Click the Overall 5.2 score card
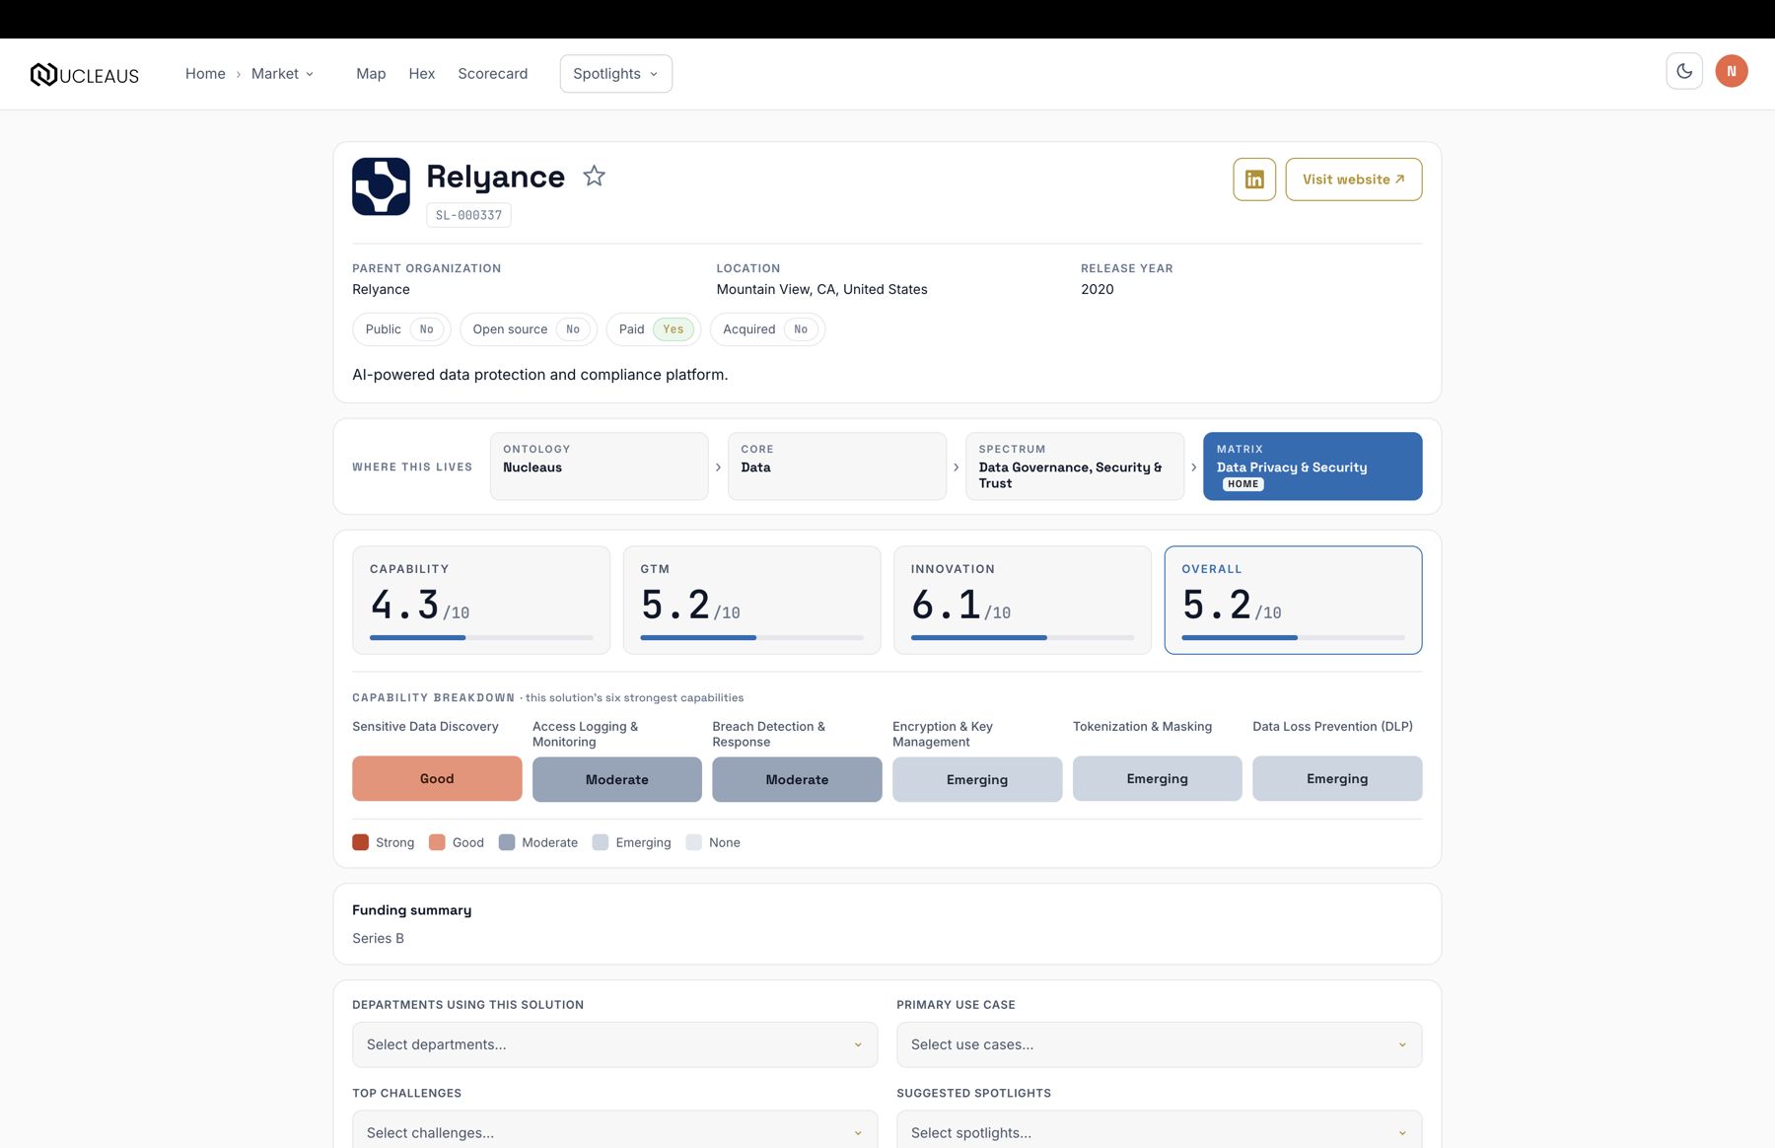1775x1148 pixels. 1293,600
